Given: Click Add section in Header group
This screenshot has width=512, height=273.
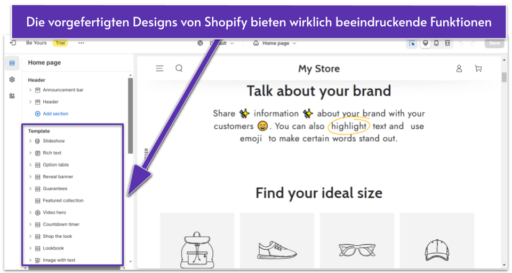Looking at the screenshot, I should (52, 114).
